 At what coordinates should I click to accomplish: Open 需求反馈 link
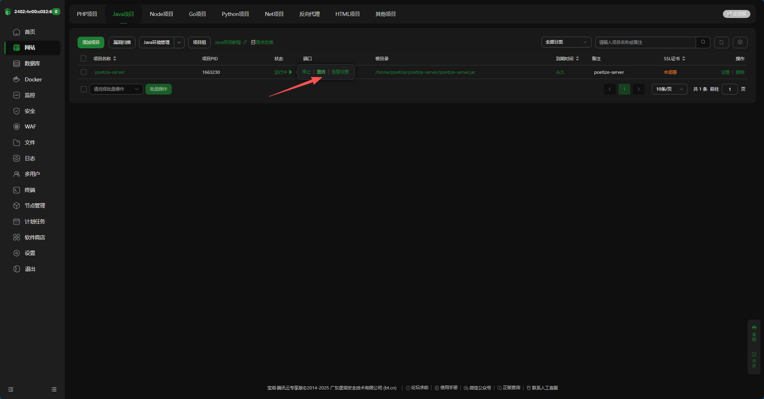coord(262,42)
